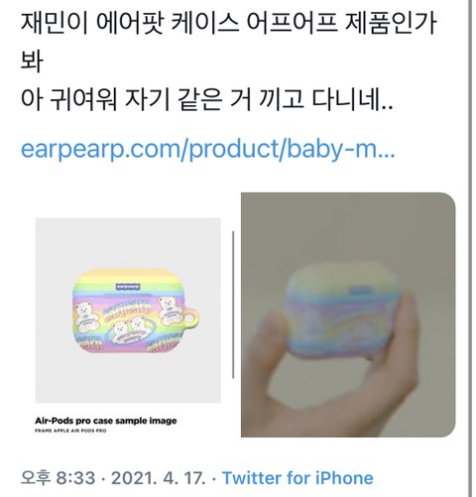
Task: Click the earpearp logo on rainbow case
Action: coord(128,287)
